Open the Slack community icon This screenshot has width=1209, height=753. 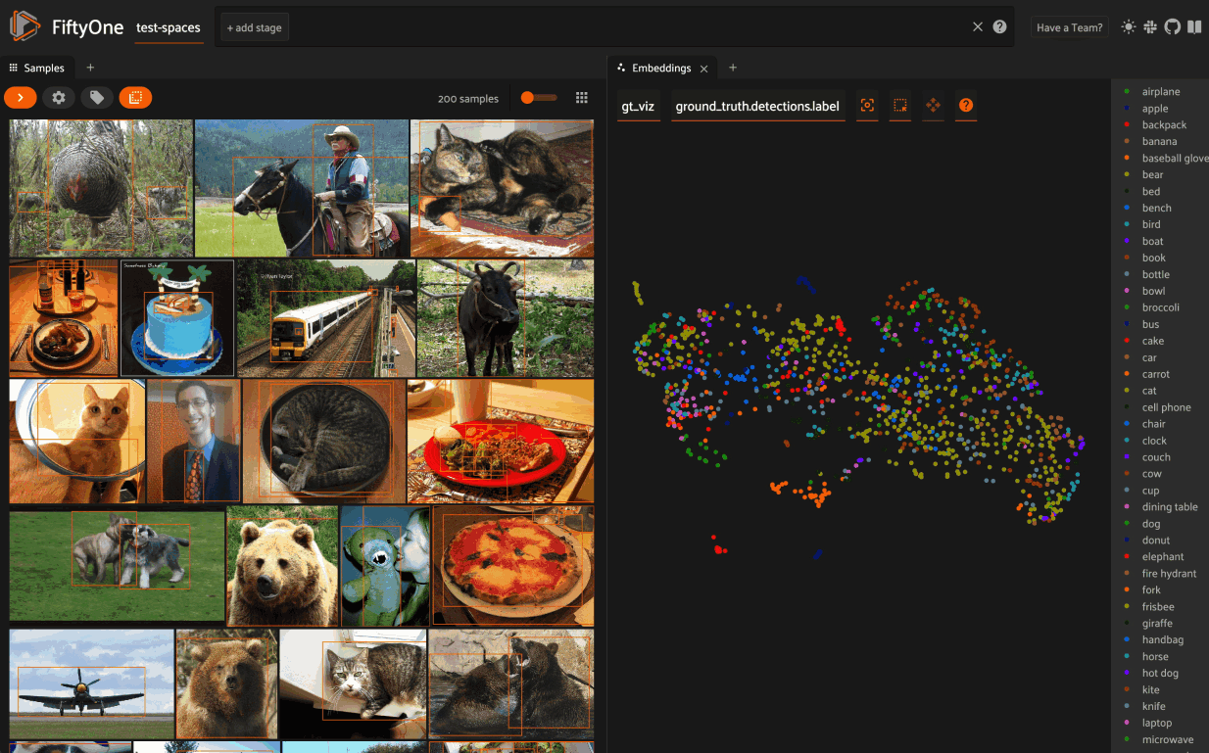pyautogui.click(x=1150, y=27)
